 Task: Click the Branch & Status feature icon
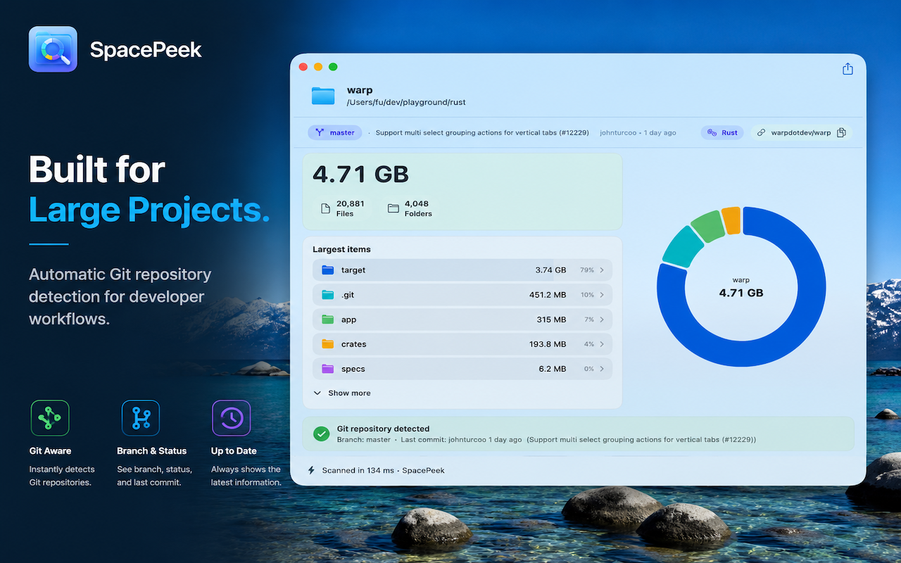tap(141, 419)
